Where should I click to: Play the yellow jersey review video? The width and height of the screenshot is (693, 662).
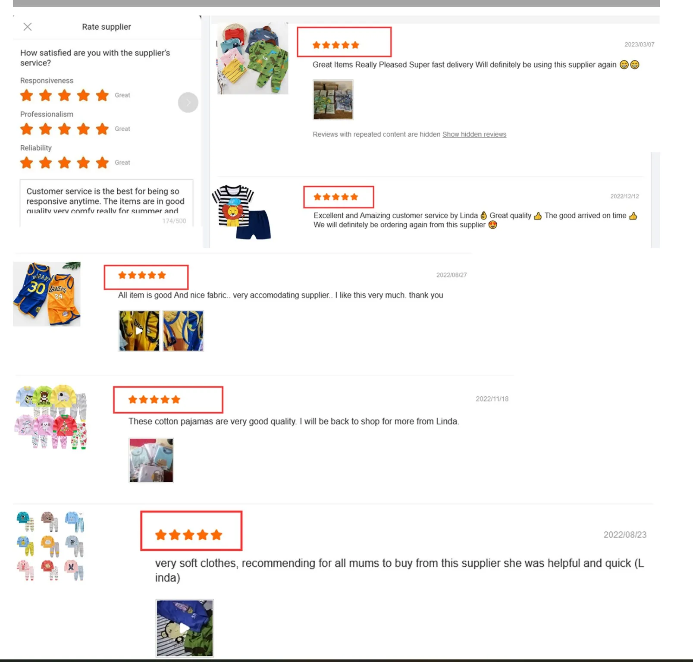tap(139, 331)
